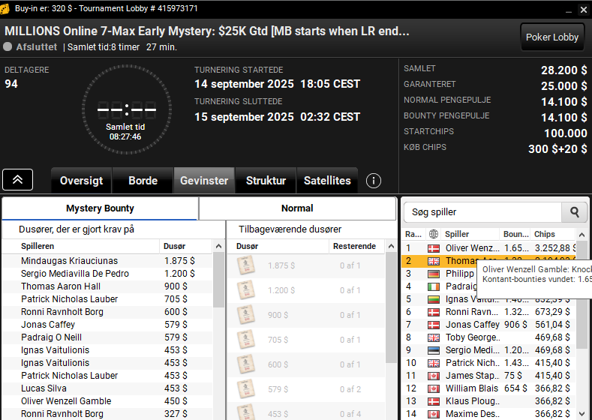Open the Borde tab
The height and width of the screenshot is (420, 592).
pyautogui.click(x=143, y=181)
